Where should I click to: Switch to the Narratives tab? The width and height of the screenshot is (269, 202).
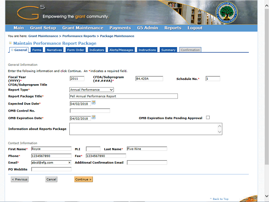[54, 50]
